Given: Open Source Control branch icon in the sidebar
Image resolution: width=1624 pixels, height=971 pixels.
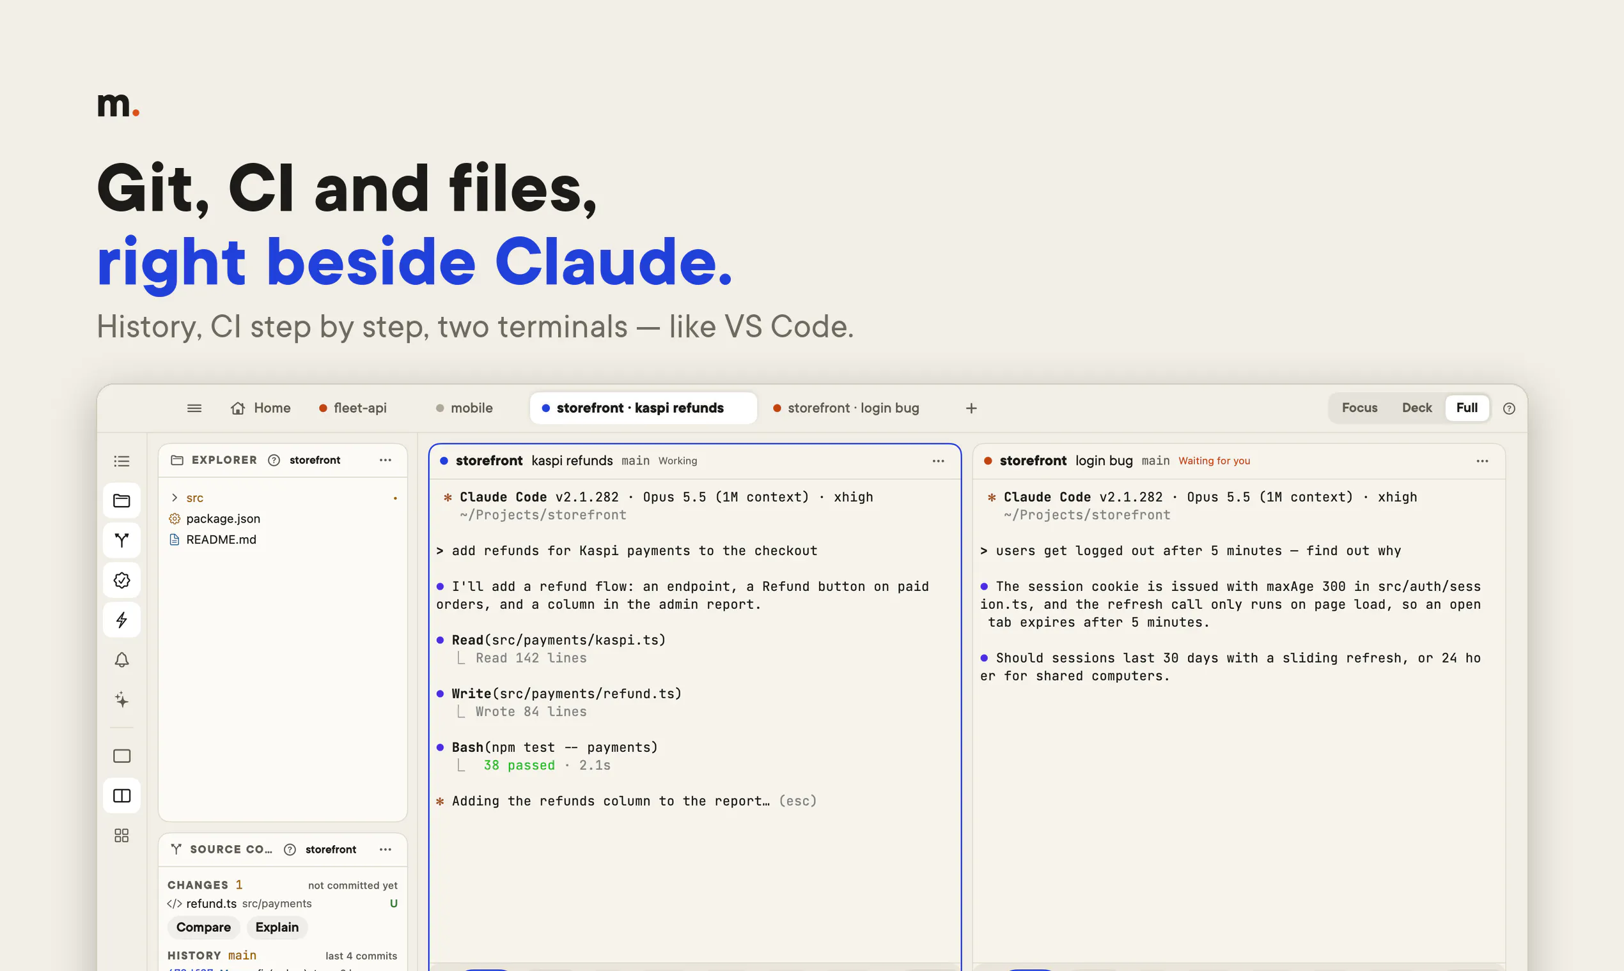Looking at the screenshot, I should (x=121, y=540).
